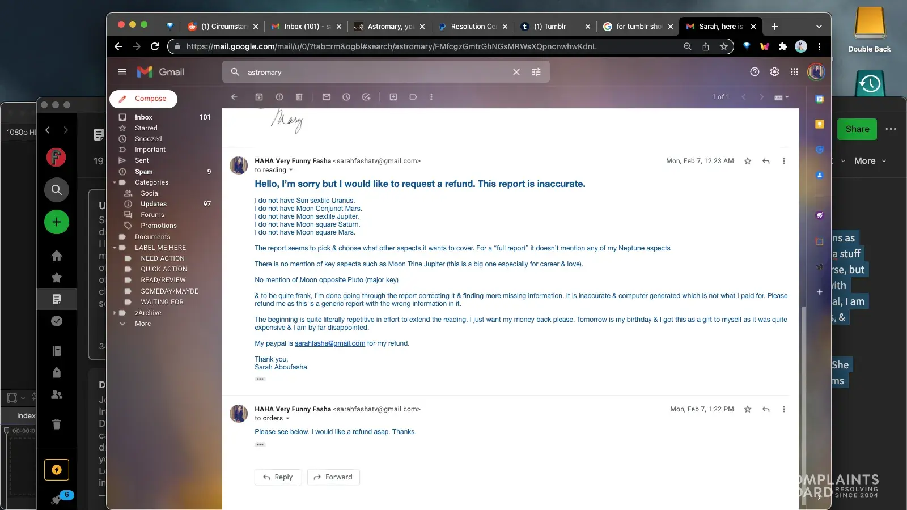
Task: Open the Spam folder
Action: [x=143, y=172]
